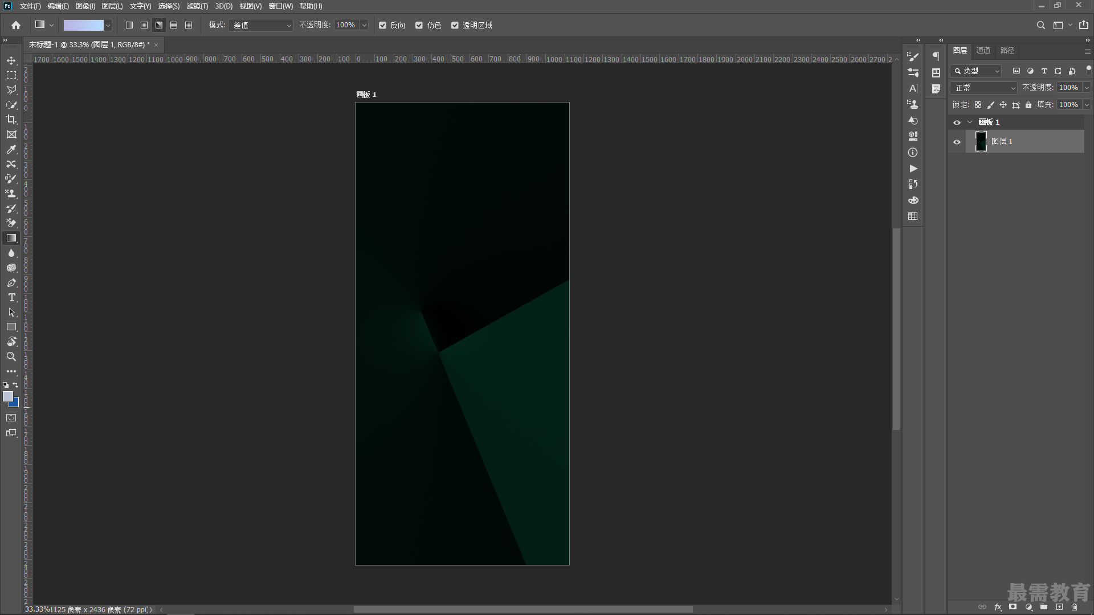Viewport: 1094px width, 615px height.
Task: Select the Move tool
Action: pyautogui.click(x=11, y=60)
